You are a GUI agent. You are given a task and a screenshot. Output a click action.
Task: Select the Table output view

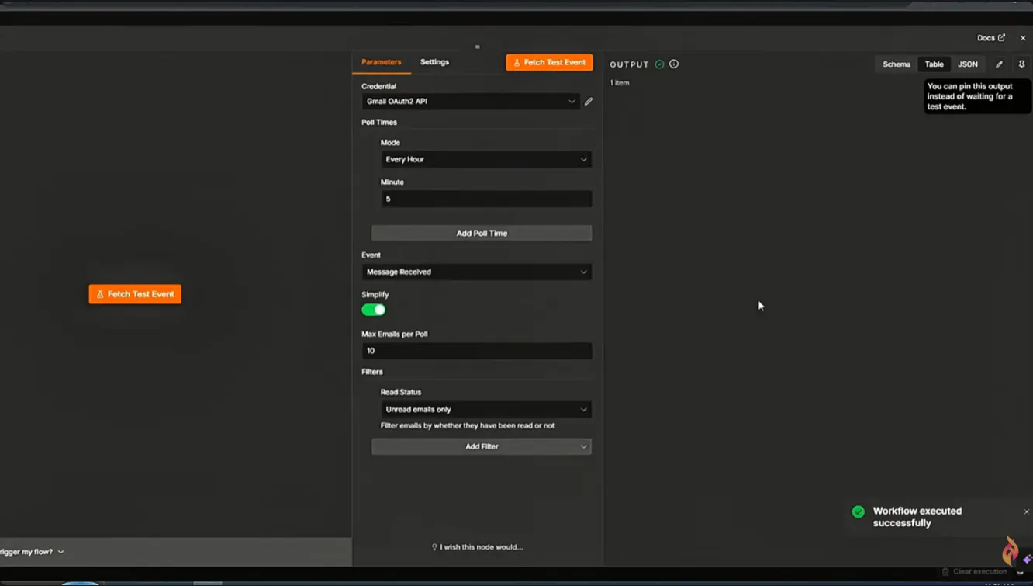click(x=935, y=64)
